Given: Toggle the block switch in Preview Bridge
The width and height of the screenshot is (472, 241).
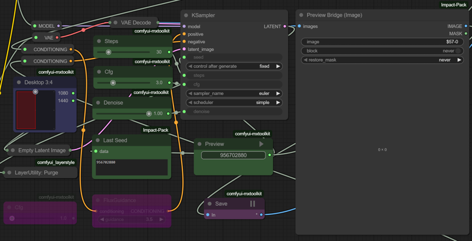Looking at the screenshot, I should (457, 51).
